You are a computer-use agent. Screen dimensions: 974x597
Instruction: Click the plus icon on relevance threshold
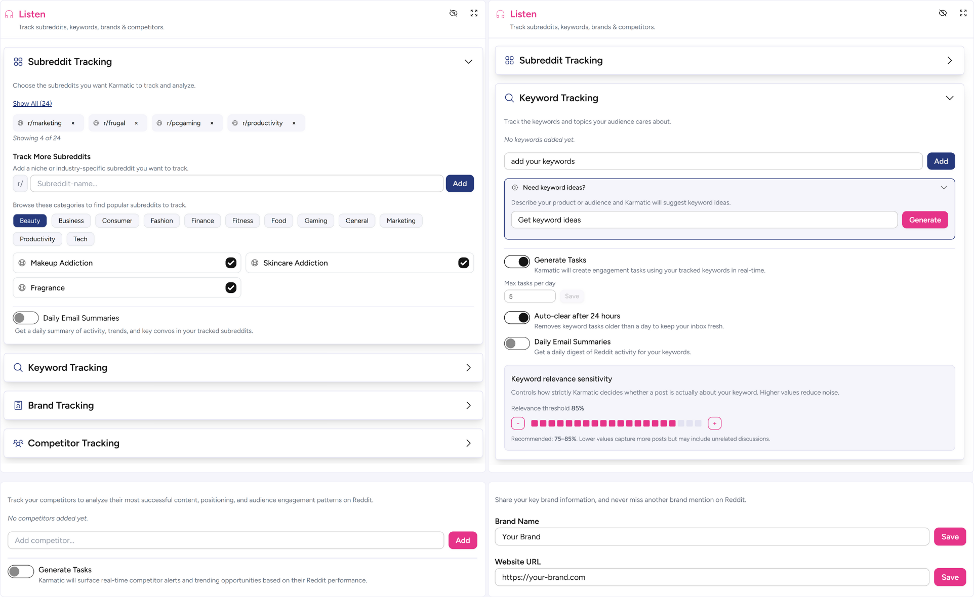(714, 423)
